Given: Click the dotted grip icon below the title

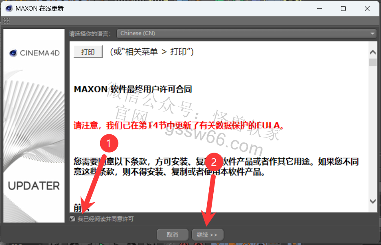Looking at the screenshot, I should [x=7, y=21].
